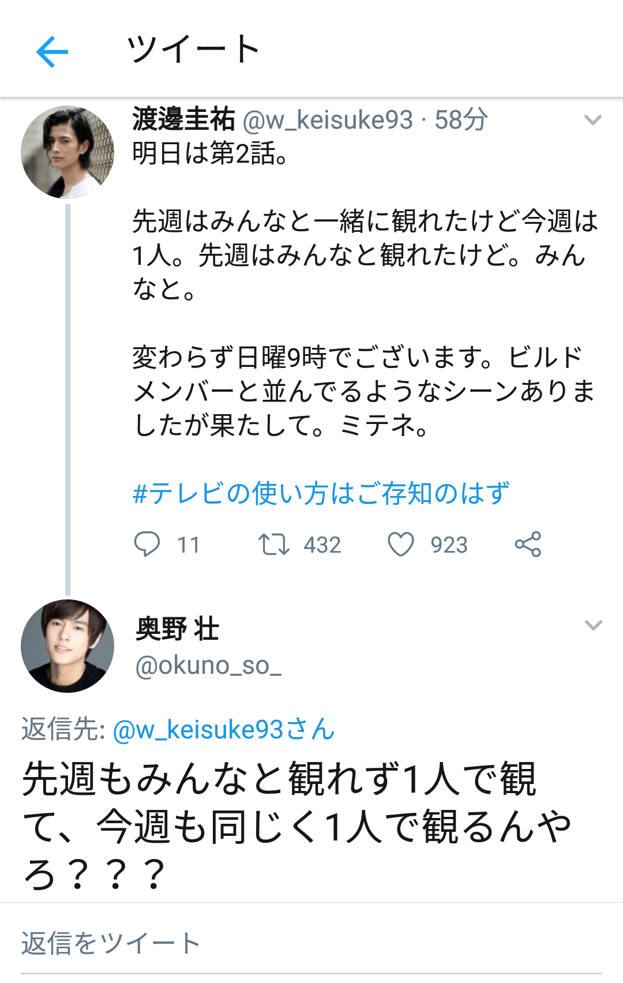Open 奥野 壮's profile avatar
This screenshot has width=623, height=983.
(67, 646)
